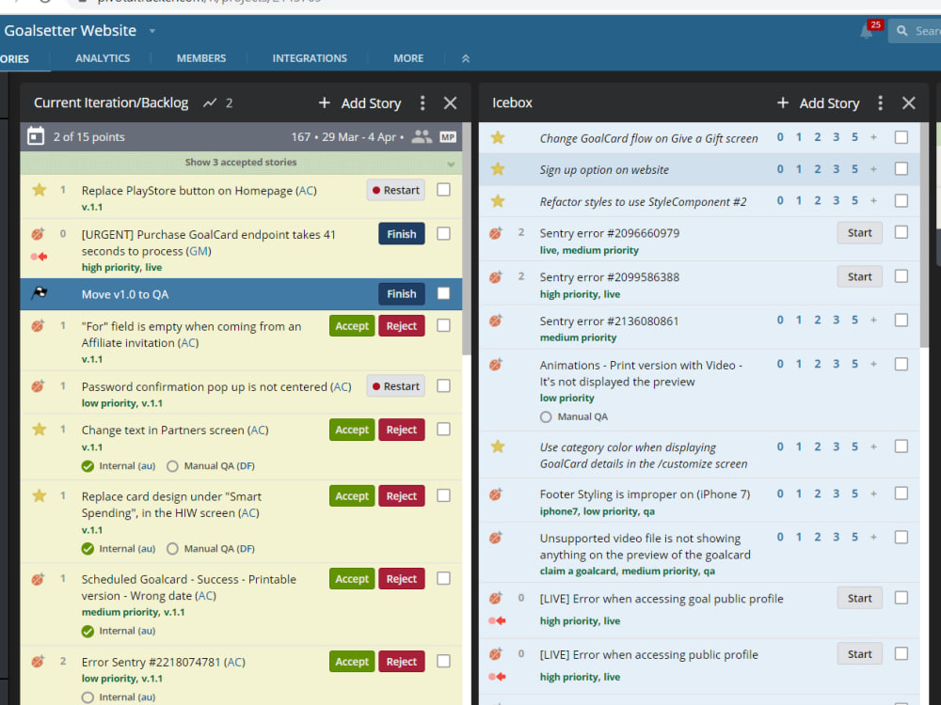Estimate Refactor styles story as 5 points
The width and height of the screenshot is (941, 705).
pyautogui.click(x=854, y=200)
